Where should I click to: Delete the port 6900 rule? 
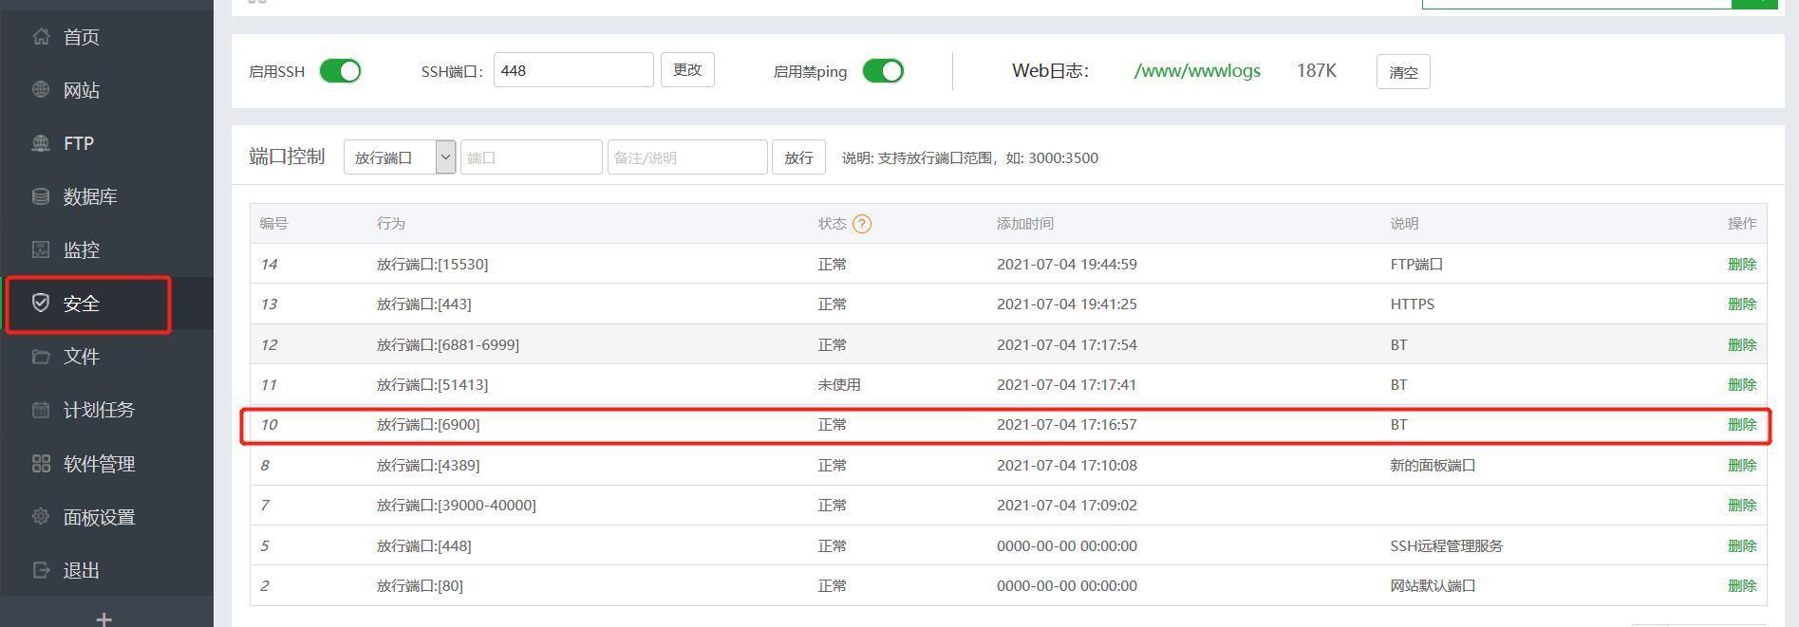point(1742,425)
